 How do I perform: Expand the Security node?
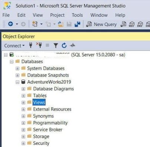(23, 143)
